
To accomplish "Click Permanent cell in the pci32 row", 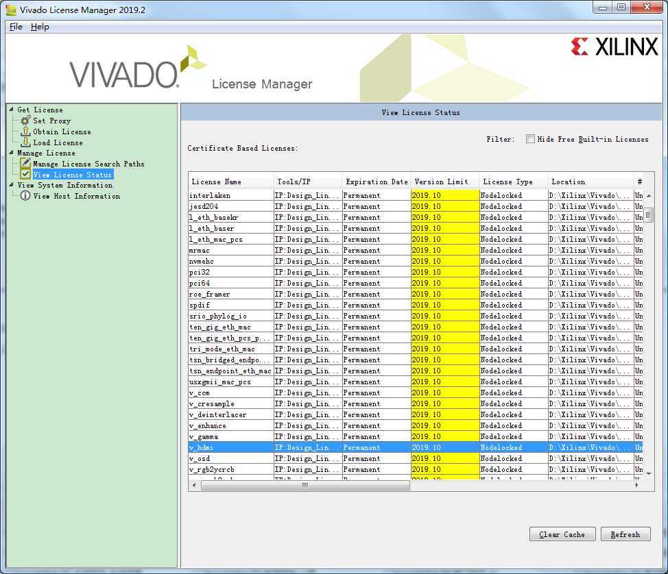I will 377,273.
